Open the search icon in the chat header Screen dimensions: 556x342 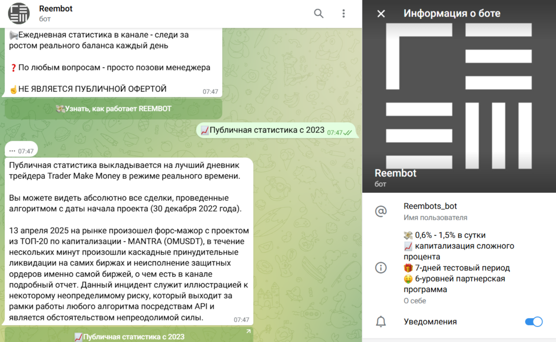pyautogui.click(x=319, y=13)
